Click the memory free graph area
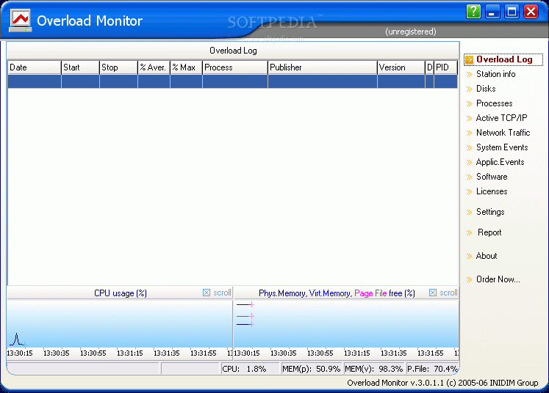This screenshot has width=549, height=393. click(346, 324)
